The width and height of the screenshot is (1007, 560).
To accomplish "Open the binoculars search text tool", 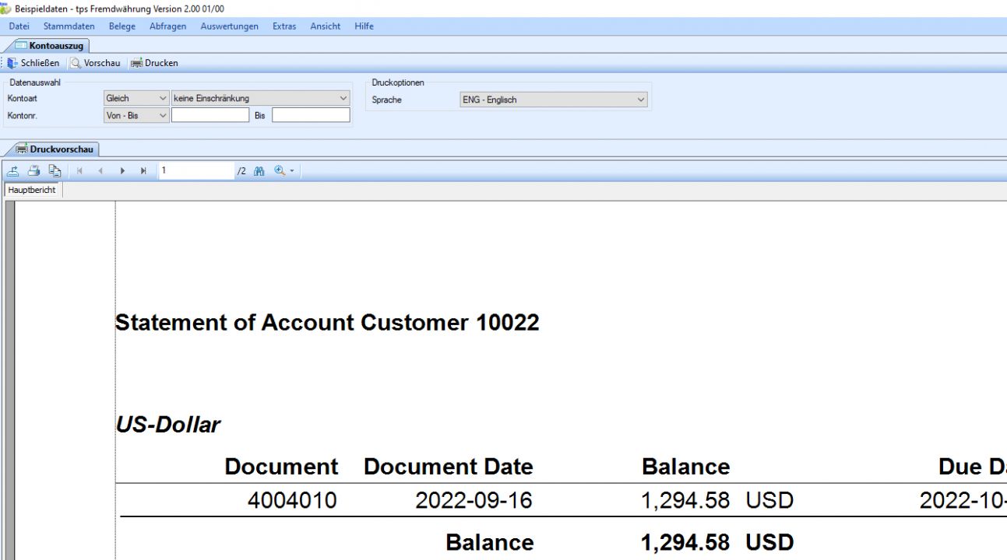I will click(259, 171).
